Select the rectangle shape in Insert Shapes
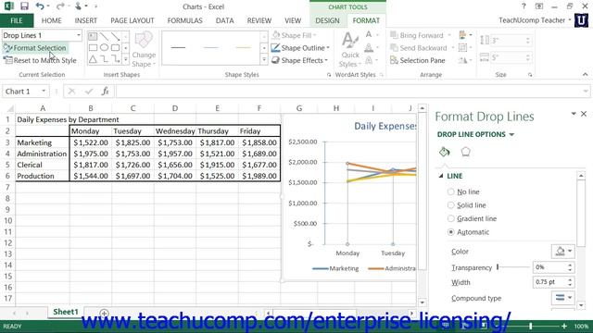The image size is (593, 333). pos(93,47)
